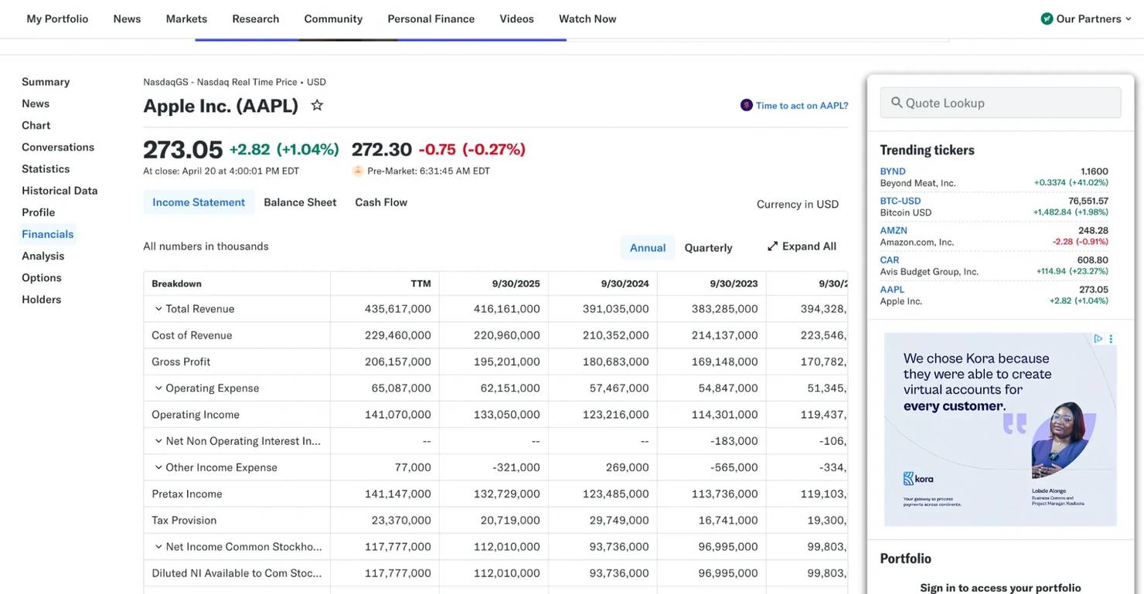This screenshot has height=594, width=1144.
Task: Open the Markets menu in top navigation
Action: pyautogui.click(x=186, y=19)
